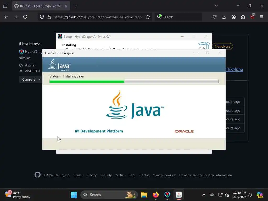Open the footer Security link
This screenshot has width=268, height=201.
[x=106, y=175]
